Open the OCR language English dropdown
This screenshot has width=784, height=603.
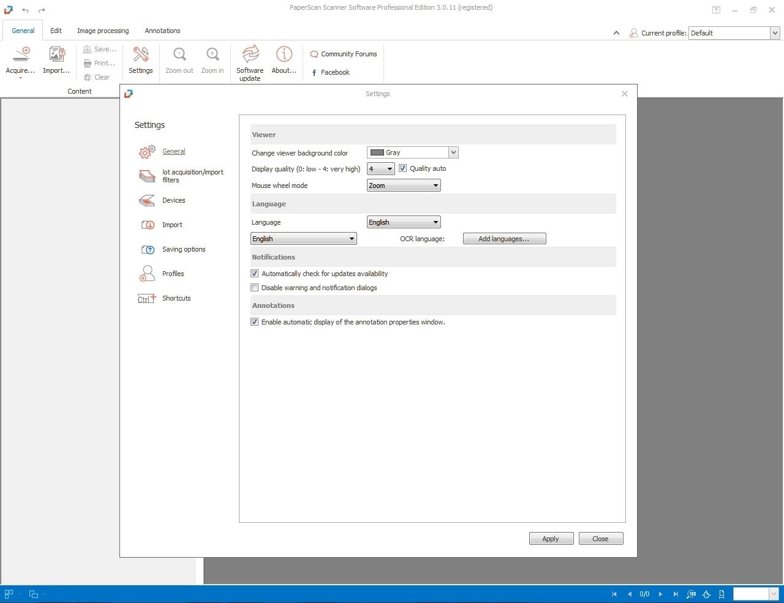point(304,239)
